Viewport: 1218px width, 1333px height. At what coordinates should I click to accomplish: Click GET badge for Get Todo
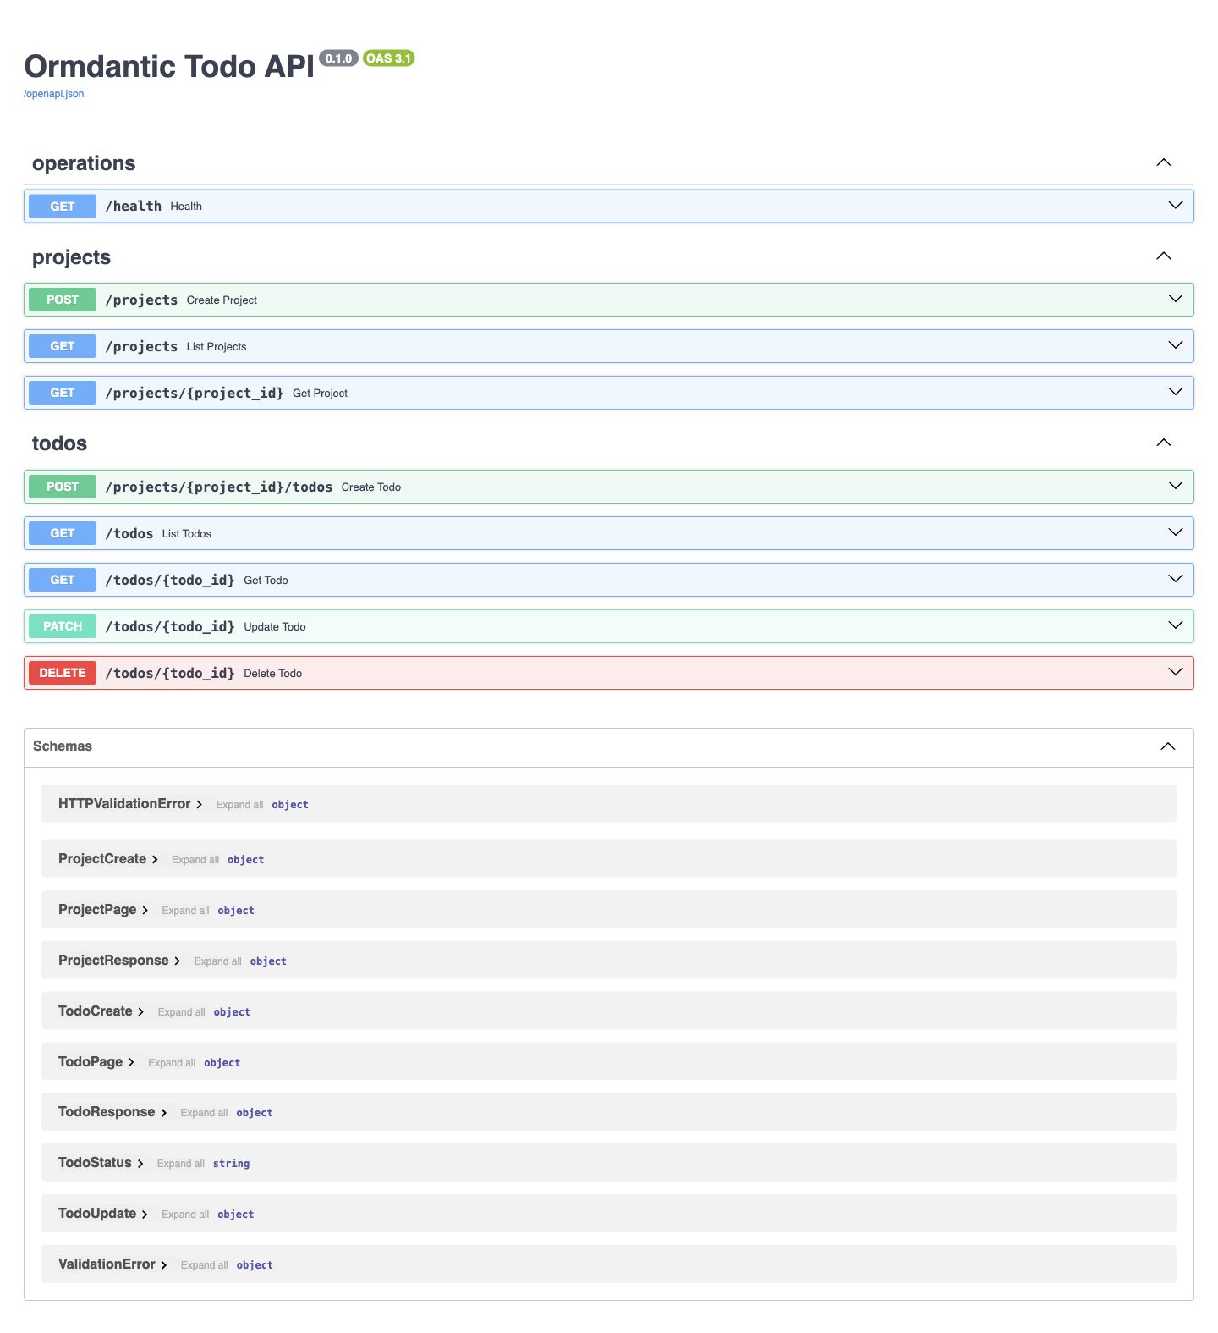[63, 580]
